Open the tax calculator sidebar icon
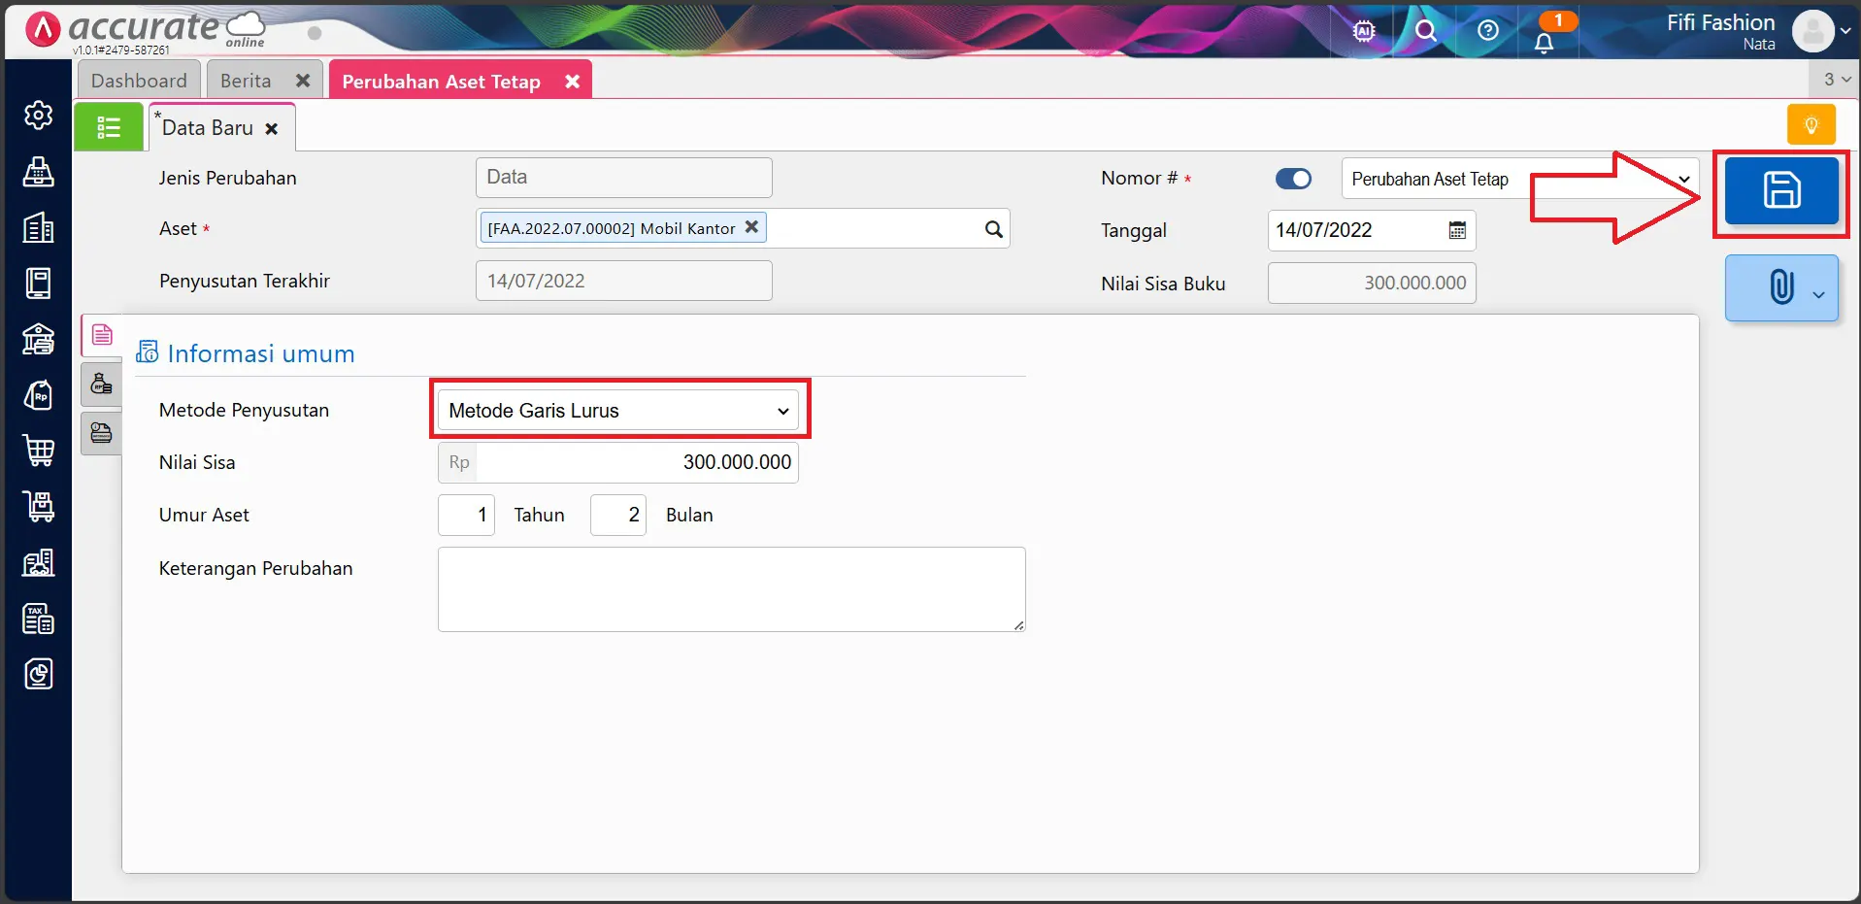1861x904 pixels. point(38,619)
